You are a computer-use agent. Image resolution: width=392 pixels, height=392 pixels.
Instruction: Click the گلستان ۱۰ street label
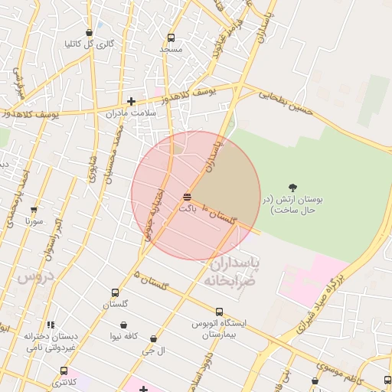click(x=220, y=214)
